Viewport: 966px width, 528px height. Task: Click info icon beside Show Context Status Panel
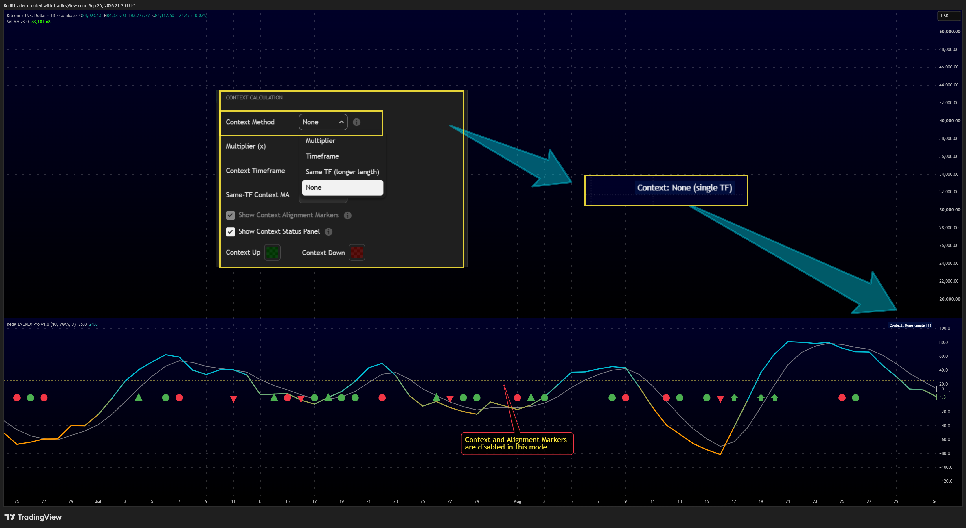pos(328,232)
